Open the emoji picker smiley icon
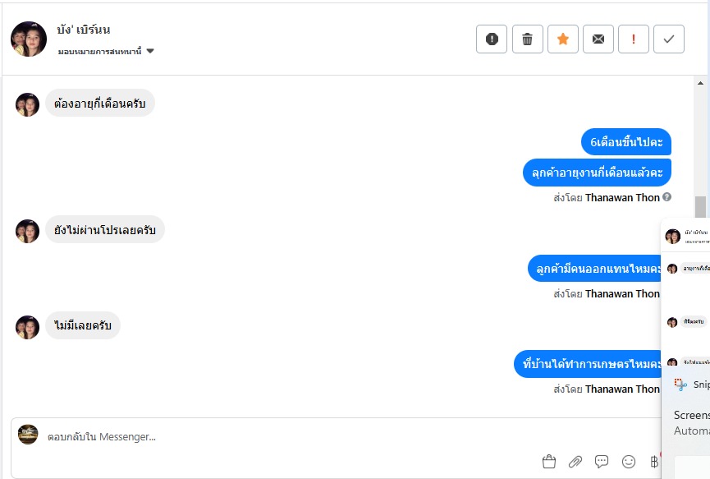The width and height of the screenshot is (710, 479). coord(629,462)
